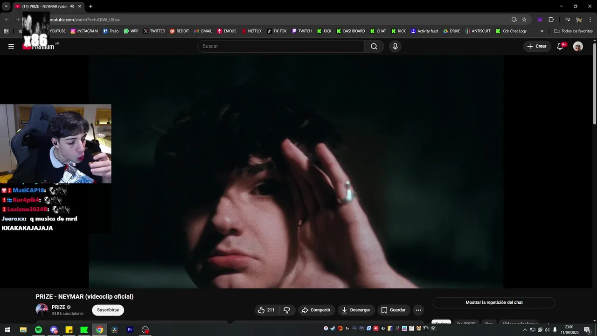Viewport: 597px width, 336px height.
Task: Click the install app icon in address bar
Action: (x=514, y=20)
